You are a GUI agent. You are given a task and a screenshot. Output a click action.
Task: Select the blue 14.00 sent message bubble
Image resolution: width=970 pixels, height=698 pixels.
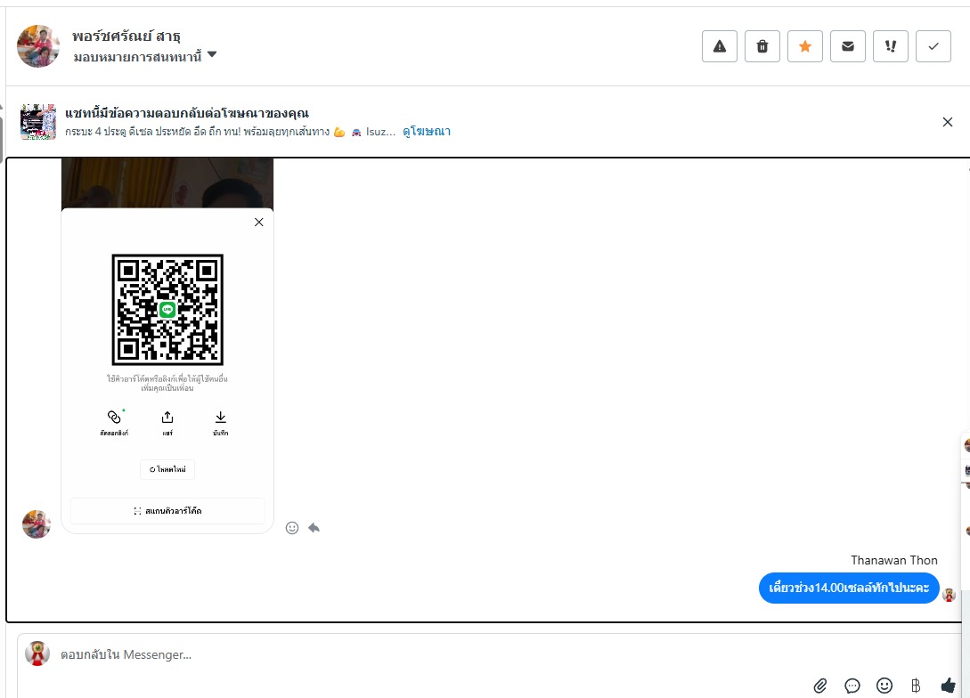click(849, 588)
